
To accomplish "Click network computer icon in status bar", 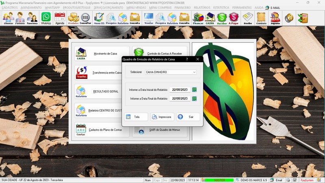I will click(295, 180).
